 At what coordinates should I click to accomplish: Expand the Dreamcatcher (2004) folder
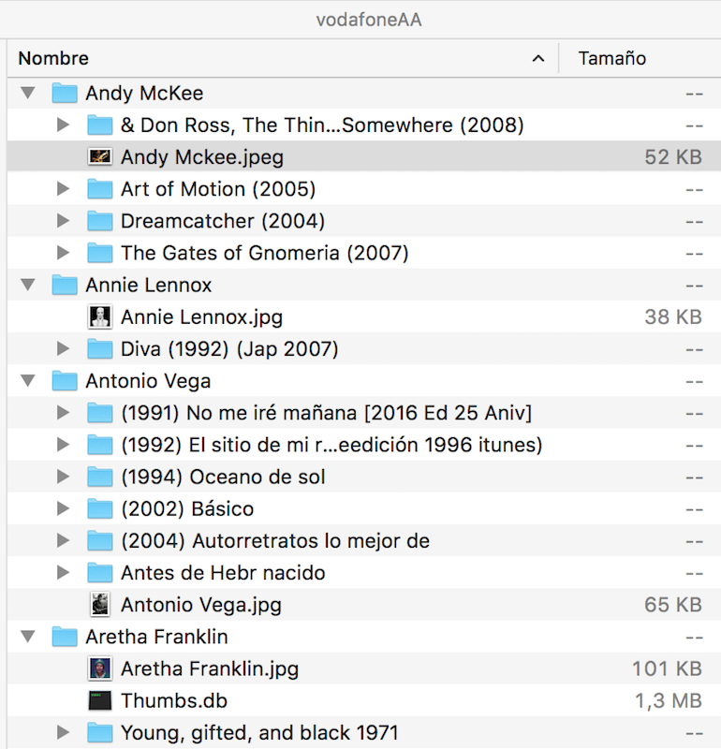(x=63, y=221)
